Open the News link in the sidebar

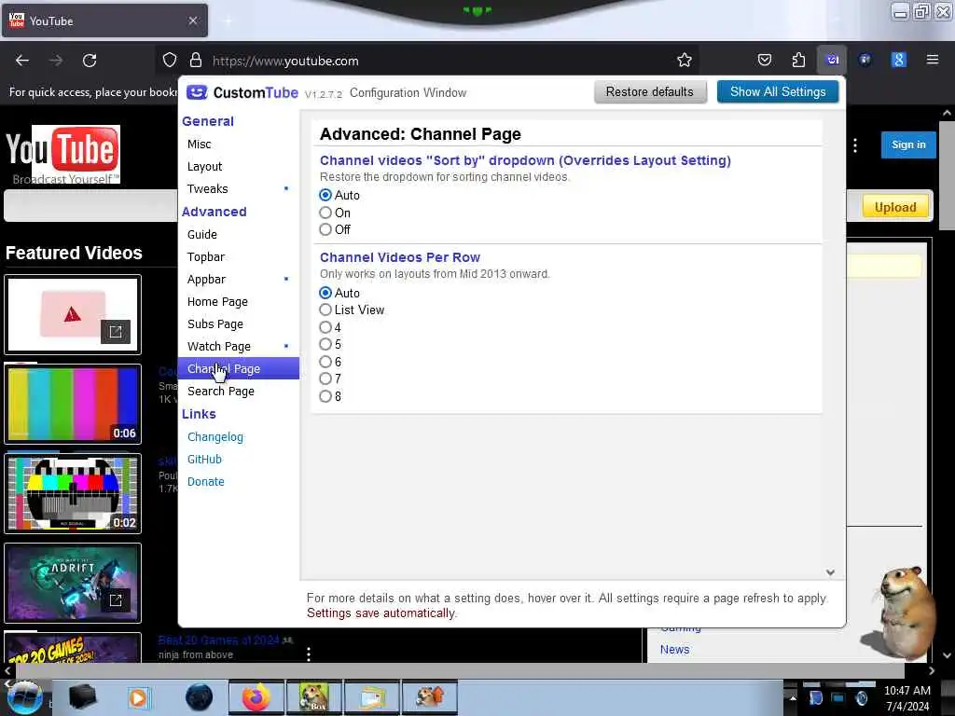tap(675, 650)
